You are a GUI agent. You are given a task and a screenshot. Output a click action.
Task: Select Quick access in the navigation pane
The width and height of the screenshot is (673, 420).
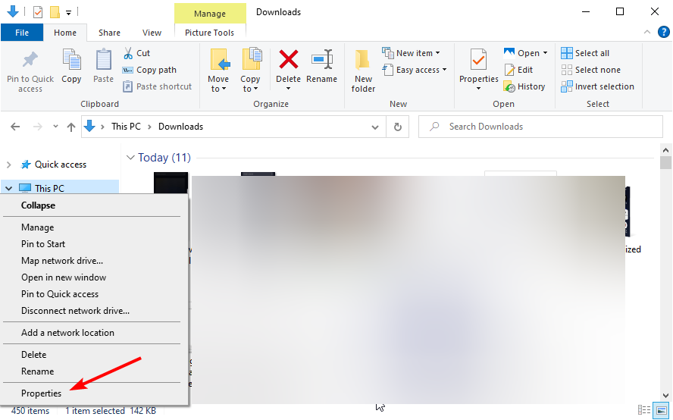point(60,165)
